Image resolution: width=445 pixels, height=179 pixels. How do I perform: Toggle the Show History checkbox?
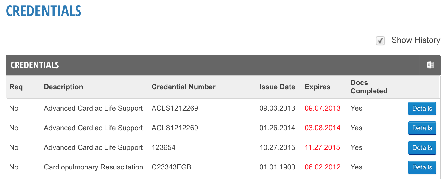pyautogui.click(x=380, y=40)
